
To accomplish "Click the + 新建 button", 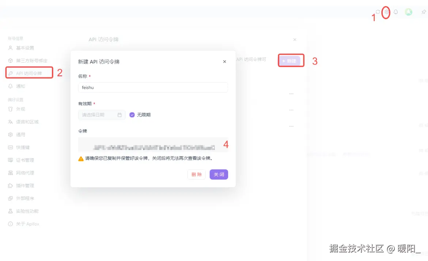I will [289, 61].
